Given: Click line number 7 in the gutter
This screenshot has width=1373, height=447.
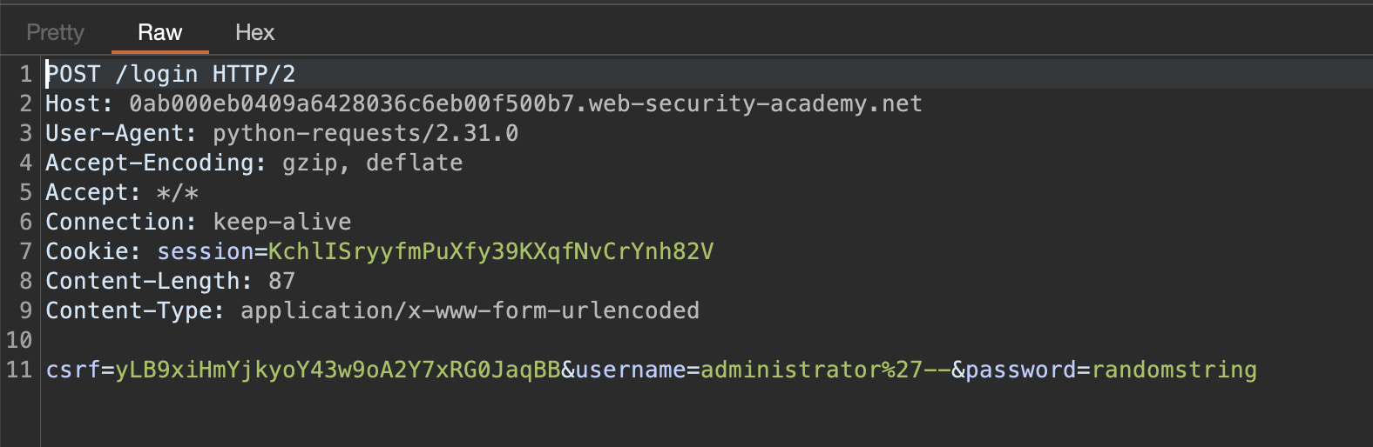Looking at the screenshot, I should point(25,251).
